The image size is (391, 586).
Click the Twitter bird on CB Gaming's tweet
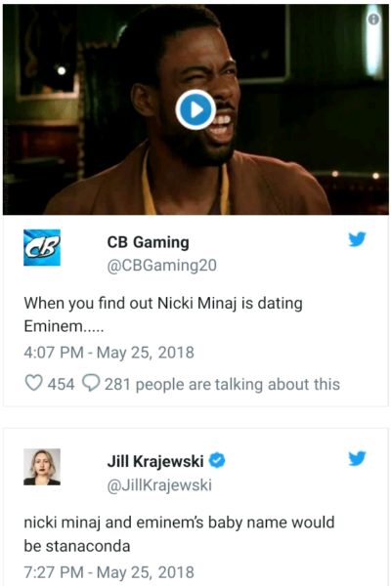pos(357,239)
